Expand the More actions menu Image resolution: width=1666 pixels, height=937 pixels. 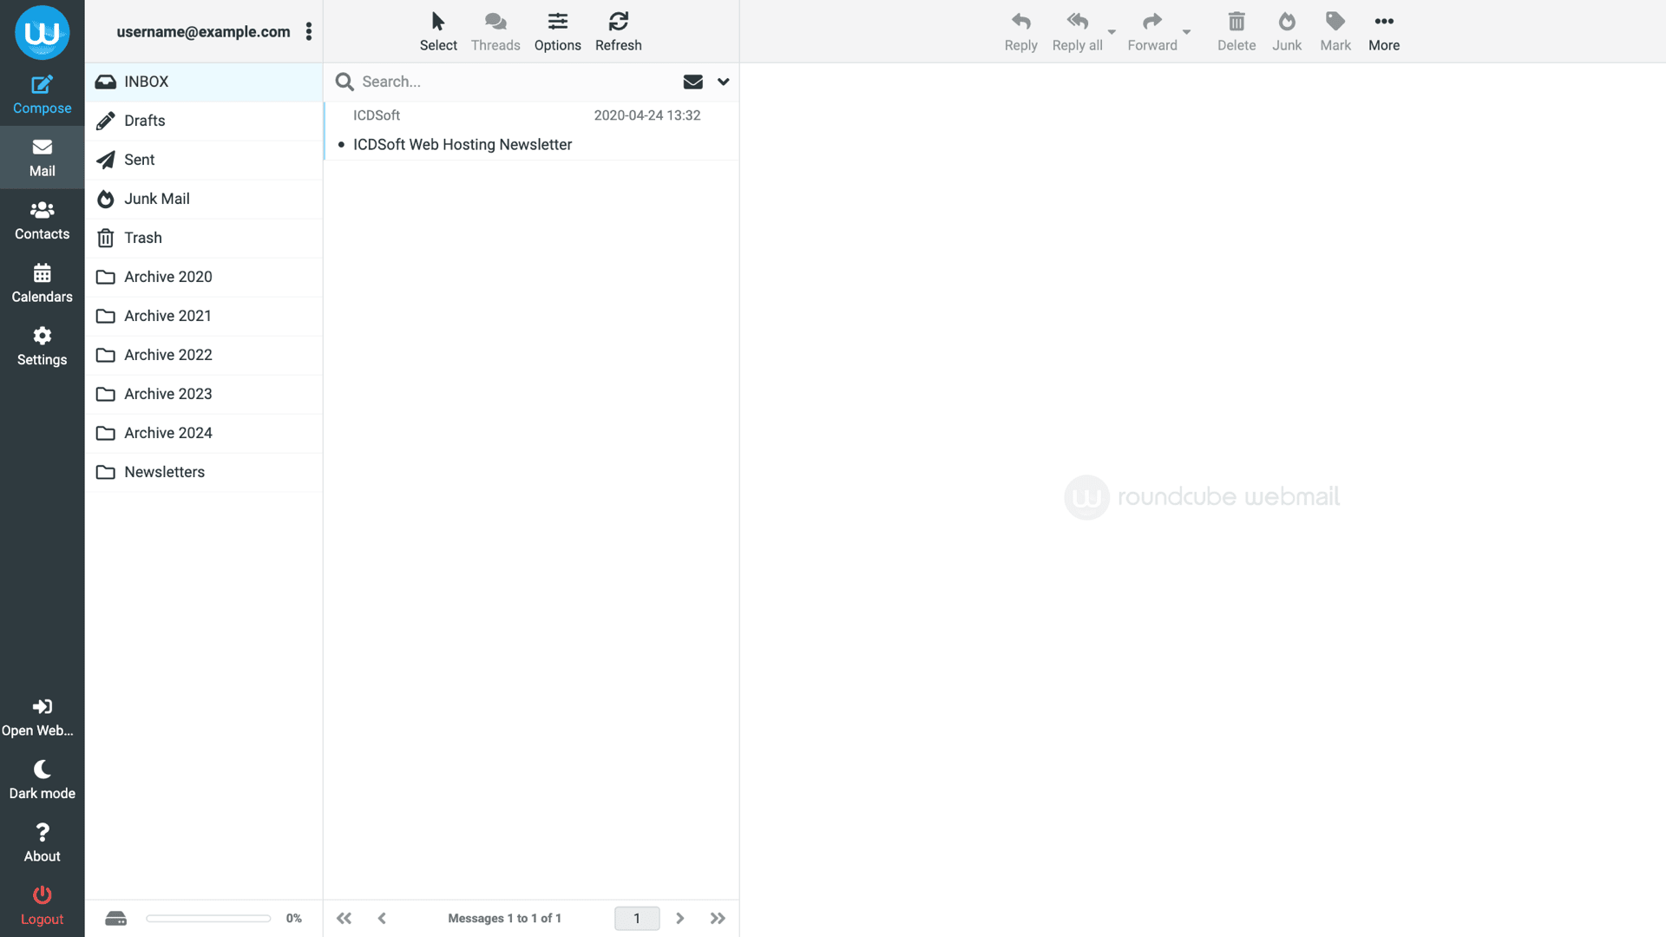pos(1384,31)
